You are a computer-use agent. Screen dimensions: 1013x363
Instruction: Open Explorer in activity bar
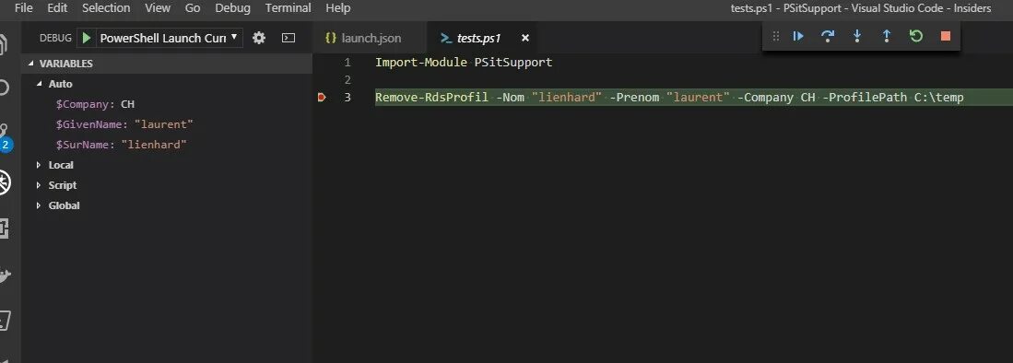4,44
